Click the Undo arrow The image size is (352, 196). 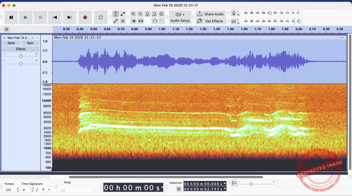[155, 21]
